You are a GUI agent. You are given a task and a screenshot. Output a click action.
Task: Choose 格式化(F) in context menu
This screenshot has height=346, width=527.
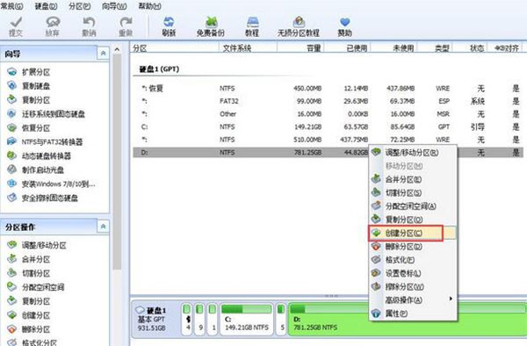(x=413, y=260)
